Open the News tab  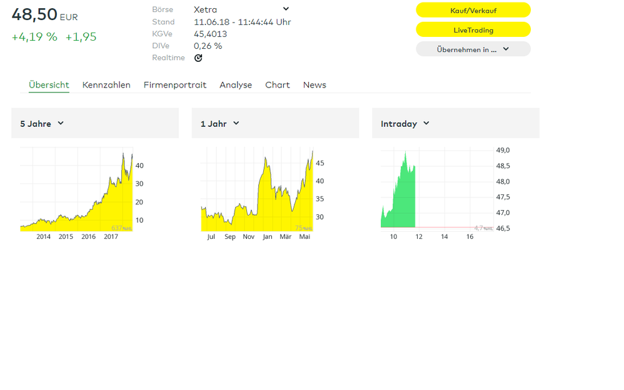pos(315,85)
